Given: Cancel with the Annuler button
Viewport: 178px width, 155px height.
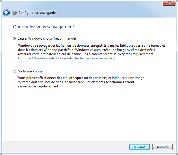Looking at the screenshot, I should (162, 147).
